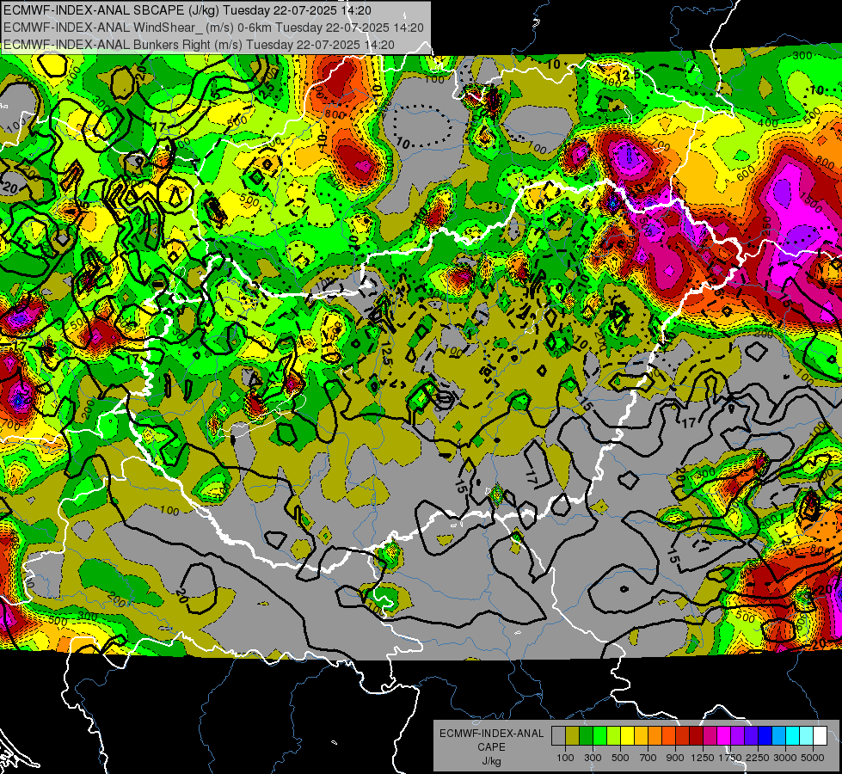
Task: Click the legend heading ECMWF-INDEX-ANAL
Action: pos(491,734)
